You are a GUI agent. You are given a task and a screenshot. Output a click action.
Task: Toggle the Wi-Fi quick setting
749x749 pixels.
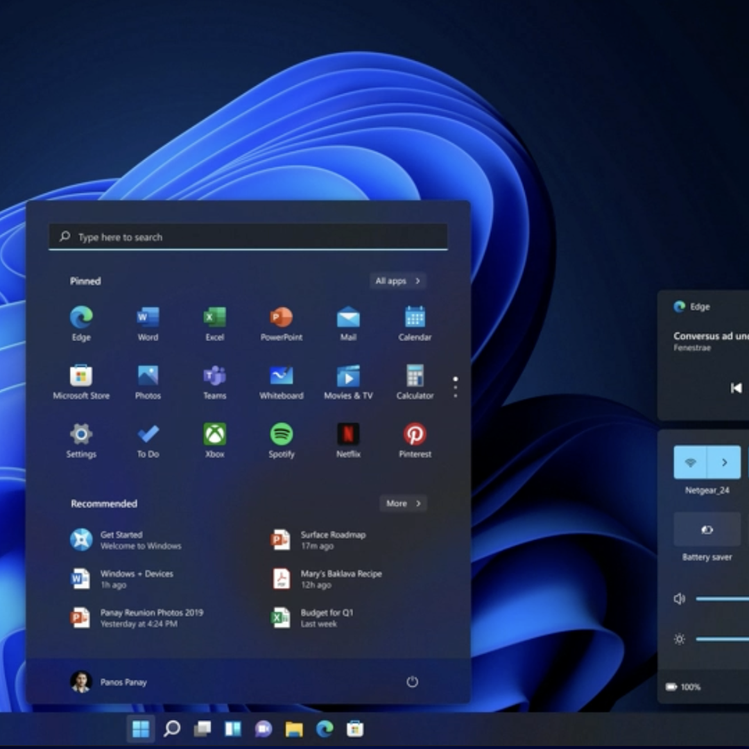(x=690, y=462)
